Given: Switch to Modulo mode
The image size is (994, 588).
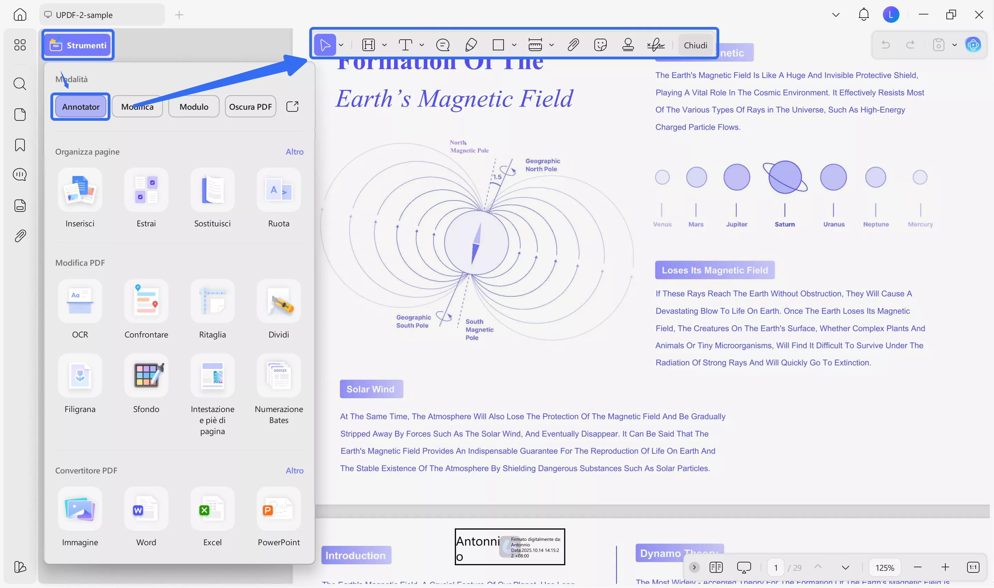Looking at the screenshot, I should pos(194,107).
